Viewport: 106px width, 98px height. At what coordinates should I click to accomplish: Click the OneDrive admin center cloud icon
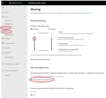tap(3, 64)
